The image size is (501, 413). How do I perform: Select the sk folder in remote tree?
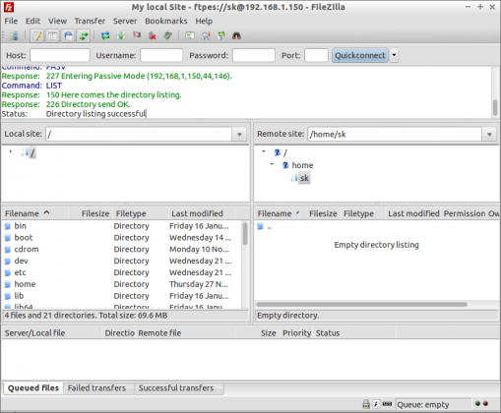[304, 178]
